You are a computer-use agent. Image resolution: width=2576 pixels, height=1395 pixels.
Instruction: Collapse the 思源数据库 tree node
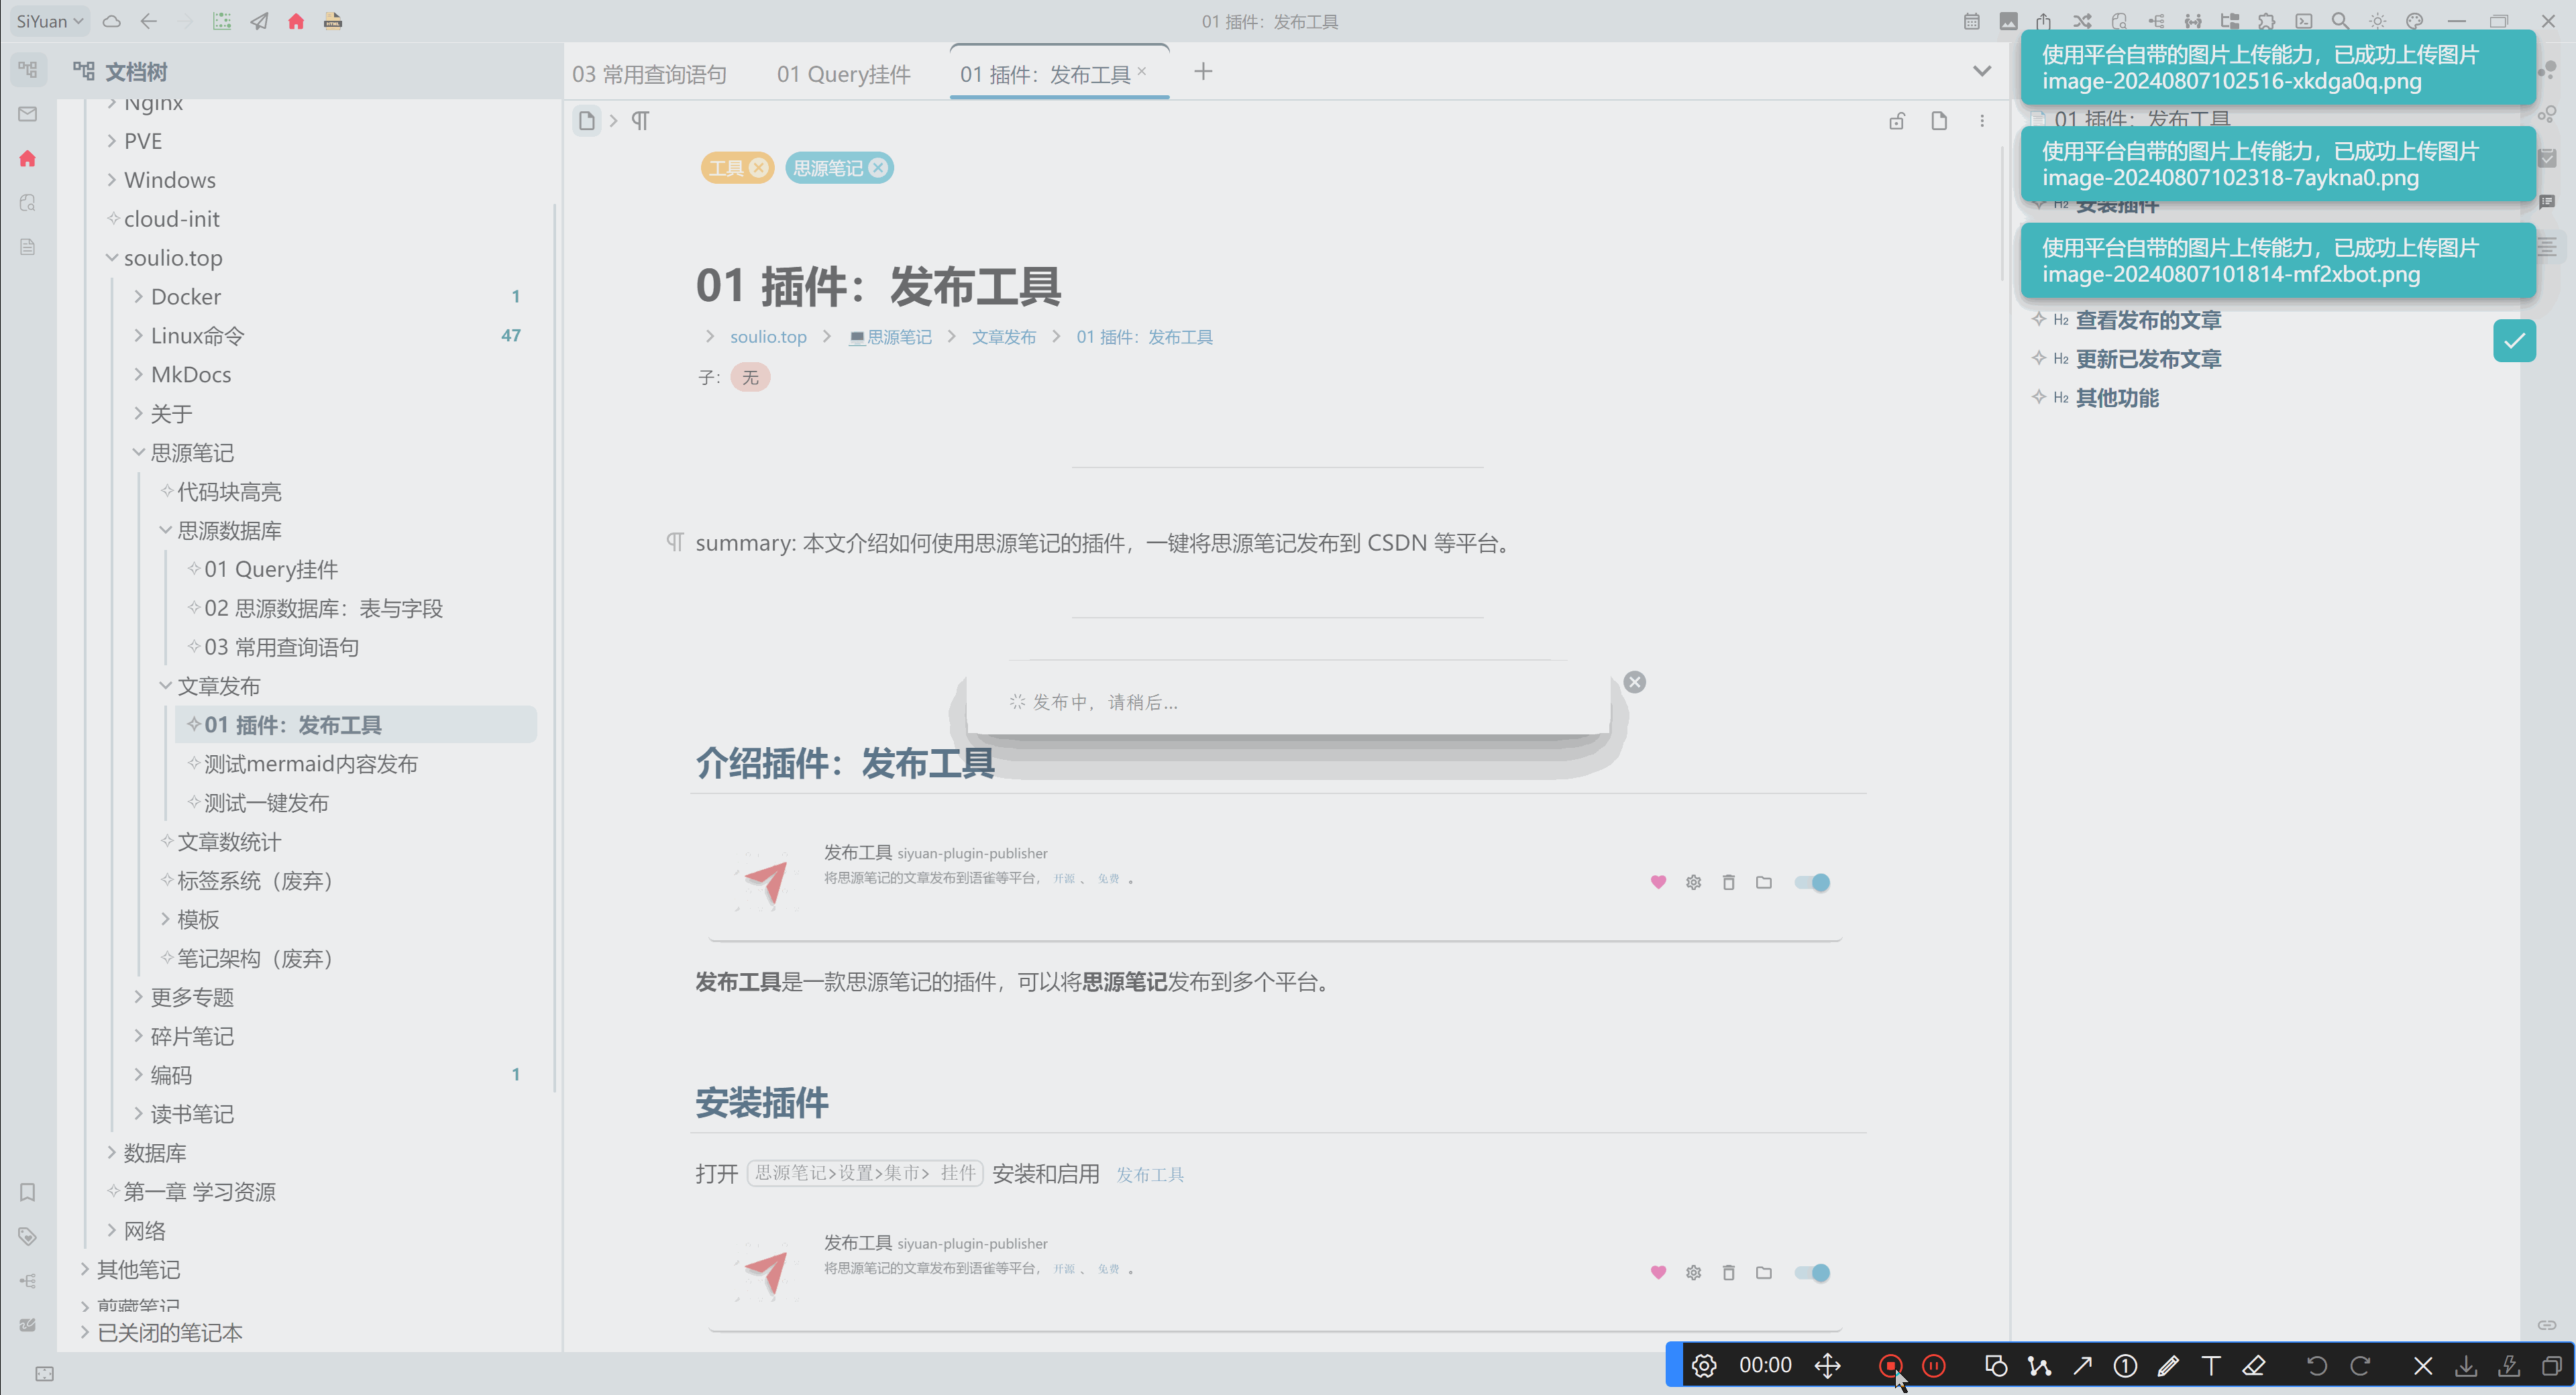[166, 530]
